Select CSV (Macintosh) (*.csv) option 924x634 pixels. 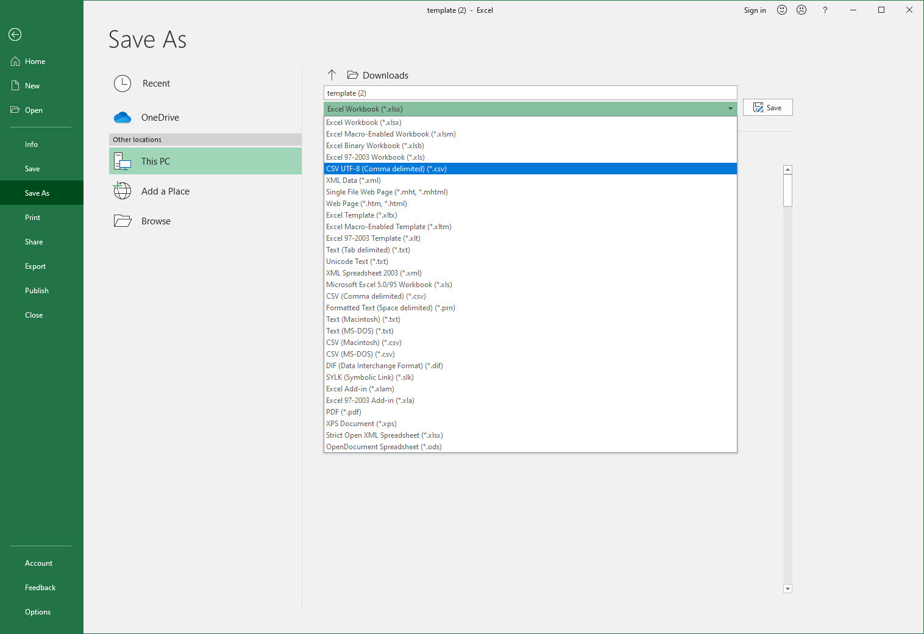(x=530, y=343)
